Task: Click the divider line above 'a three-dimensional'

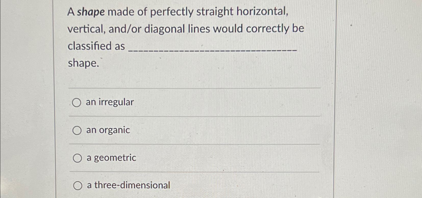Action: coord(194,172)
